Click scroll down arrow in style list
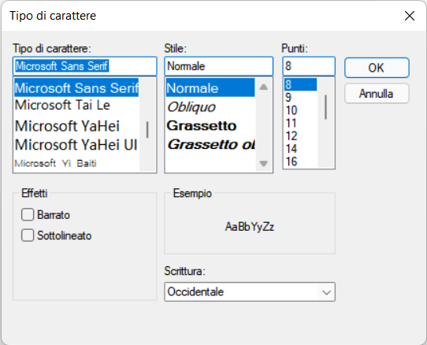The height and width of the screenshot is (345, 427). [263, 163]
